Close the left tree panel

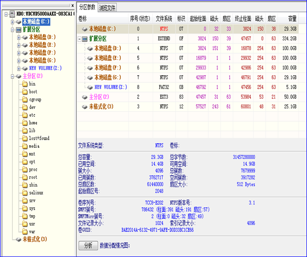(x=72, y=6)
